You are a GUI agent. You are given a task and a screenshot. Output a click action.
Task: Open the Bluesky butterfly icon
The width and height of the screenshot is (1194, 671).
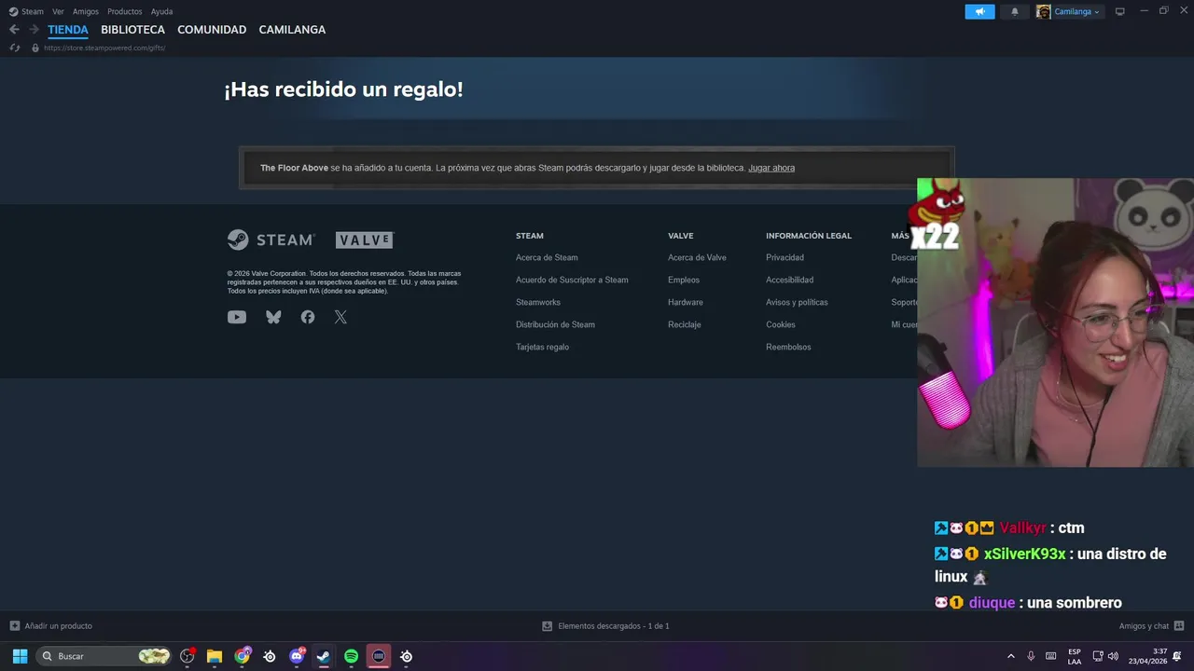coord(273,317)
